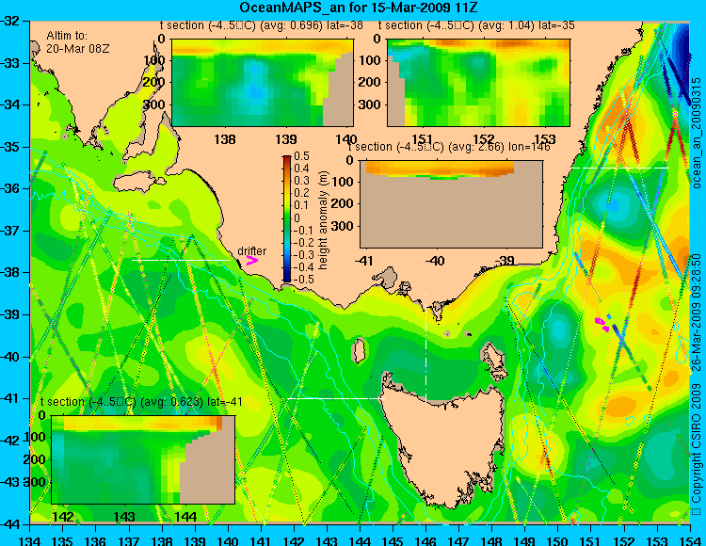706x546 pixels.
Task: Select the 'Altim to: 20-Mar 08Z' label
Action: [77, 41]
